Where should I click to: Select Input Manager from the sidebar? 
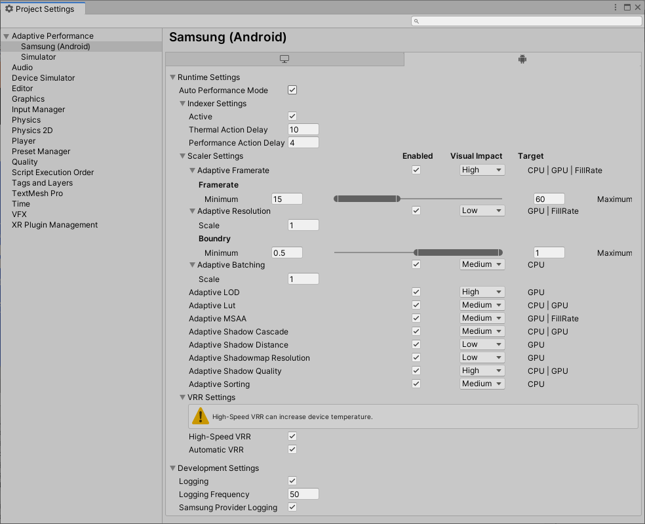[37, 109]
